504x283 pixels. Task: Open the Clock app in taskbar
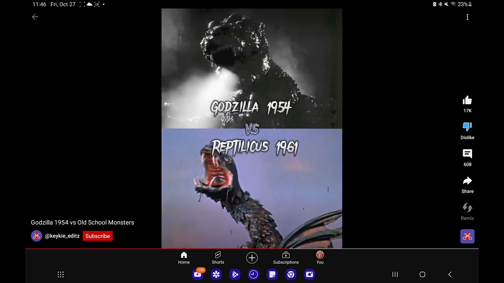point(254,274)
